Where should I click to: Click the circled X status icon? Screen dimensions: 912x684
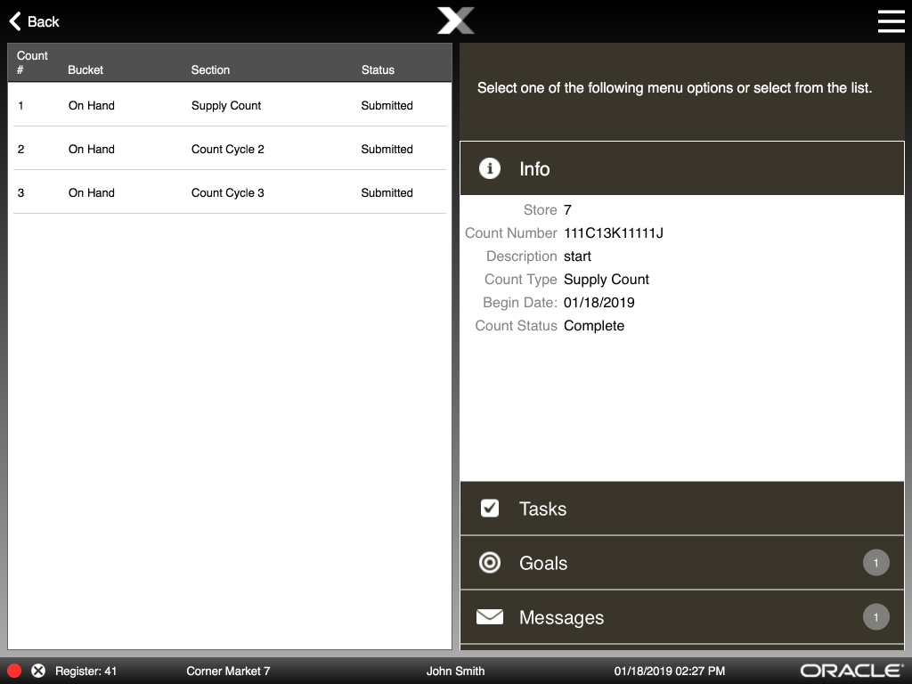coord(38,671)
